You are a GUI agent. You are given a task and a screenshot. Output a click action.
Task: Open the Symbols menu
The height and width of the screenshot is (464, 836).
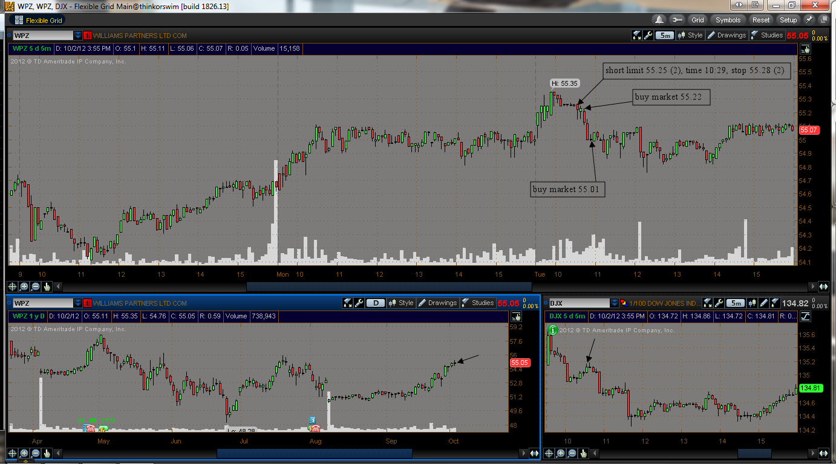[x=728, y=20]
